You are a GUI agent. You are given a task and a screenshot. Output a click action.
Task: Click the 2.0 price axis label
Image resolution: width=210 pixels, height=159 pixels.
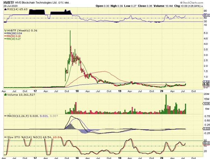pyautogui.click(x=206, y=66)
